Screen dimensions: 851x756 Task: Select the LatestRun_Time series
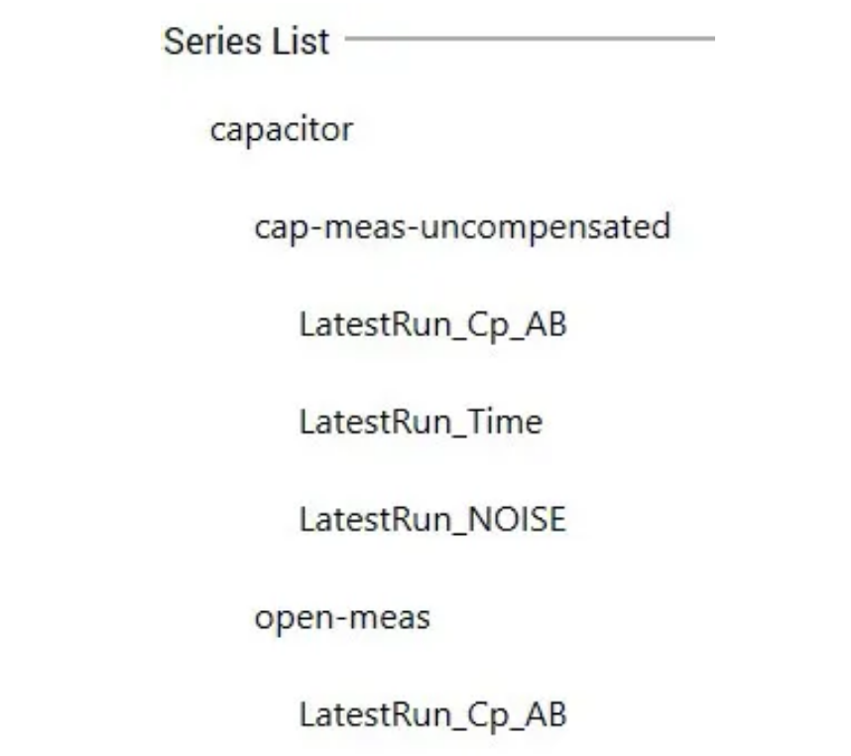click(422, 423)
